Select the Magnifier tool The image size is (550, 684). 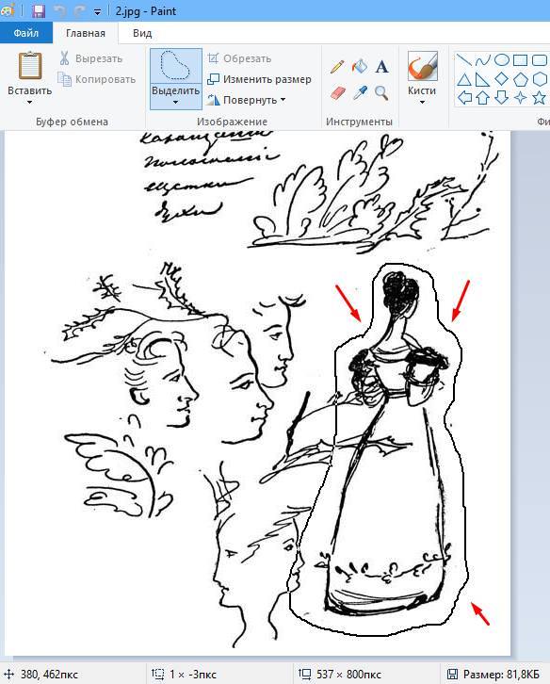[381, 93]
